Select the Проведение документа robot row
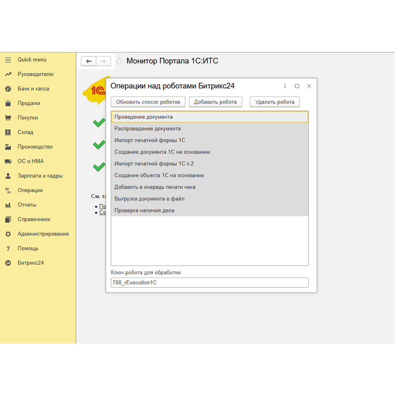395x395 pixels. click(x=209, y=117)
